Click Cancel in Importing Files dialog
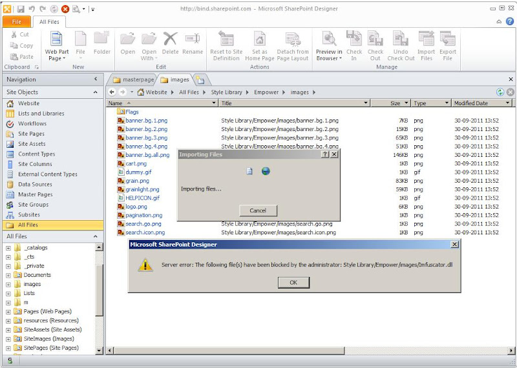The image size is (517, 368). (x=258, y=210)
